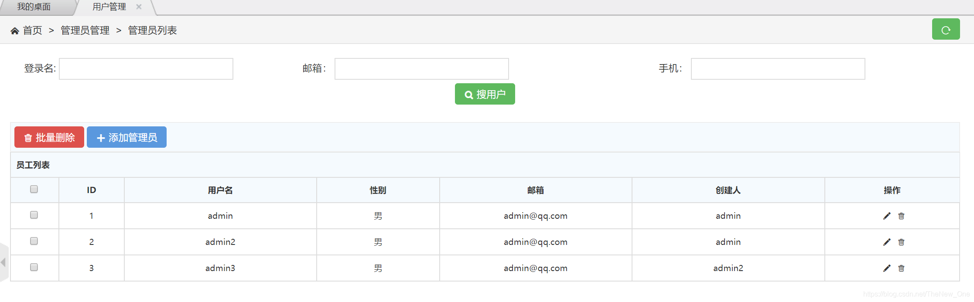Open 管理员管理 breadcrumb link
974x302 pixels.
(85, 31)
